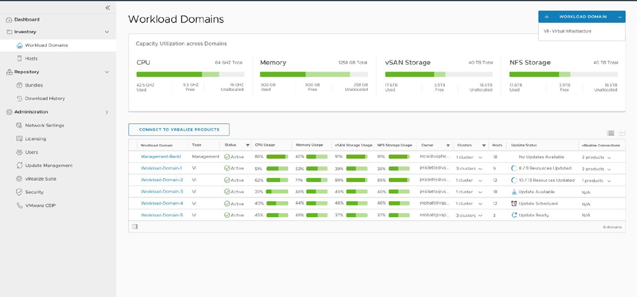637x297 pixels.
Task: Select VI - Virtual Infrastructure menu option
Action: [x=567, y=31]
